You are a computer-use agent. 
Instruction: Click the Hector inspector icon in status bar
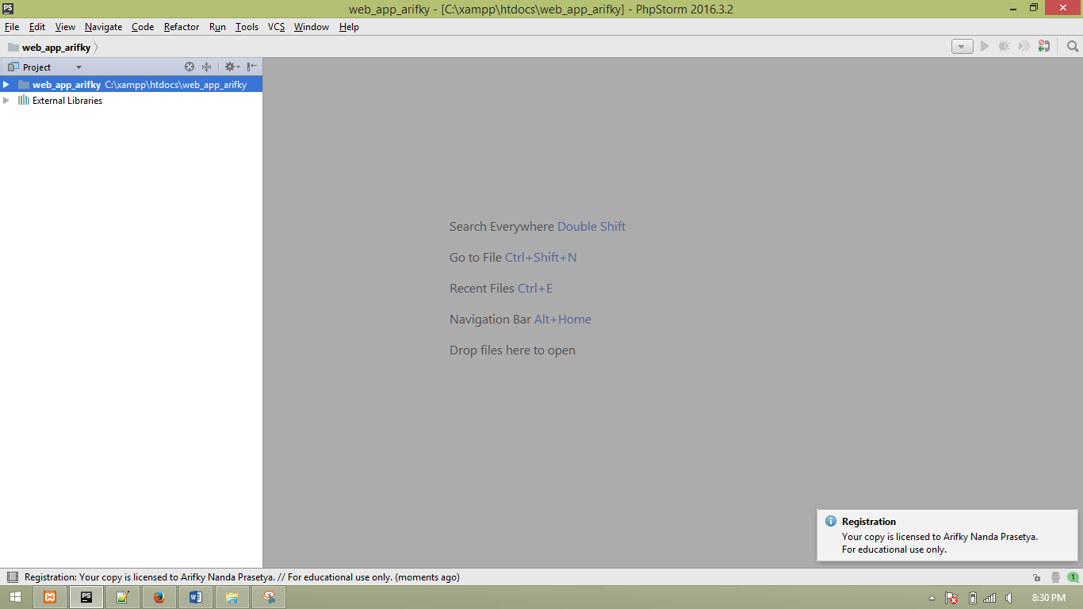click(x=1055, y=577)
